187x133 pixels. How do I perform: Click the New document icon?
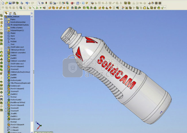[3, 3]
